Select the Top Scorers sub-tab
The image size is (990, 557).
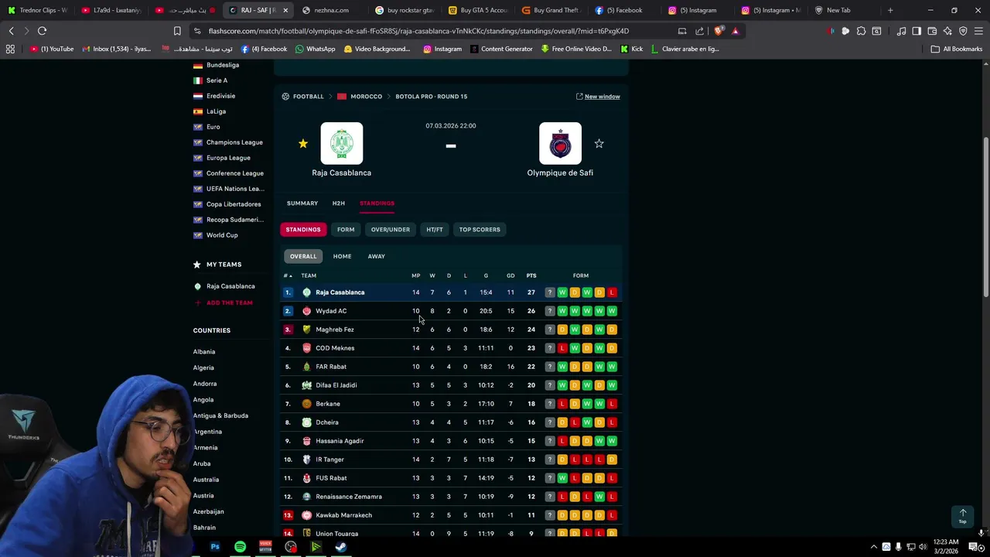pyautogui.click(x=480, y=230)
